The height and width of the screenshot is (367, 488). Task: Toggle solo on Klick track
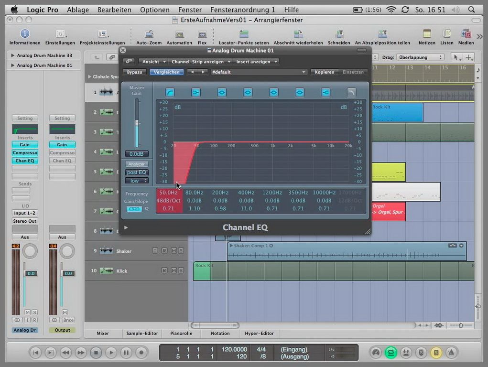pos(181,270)
